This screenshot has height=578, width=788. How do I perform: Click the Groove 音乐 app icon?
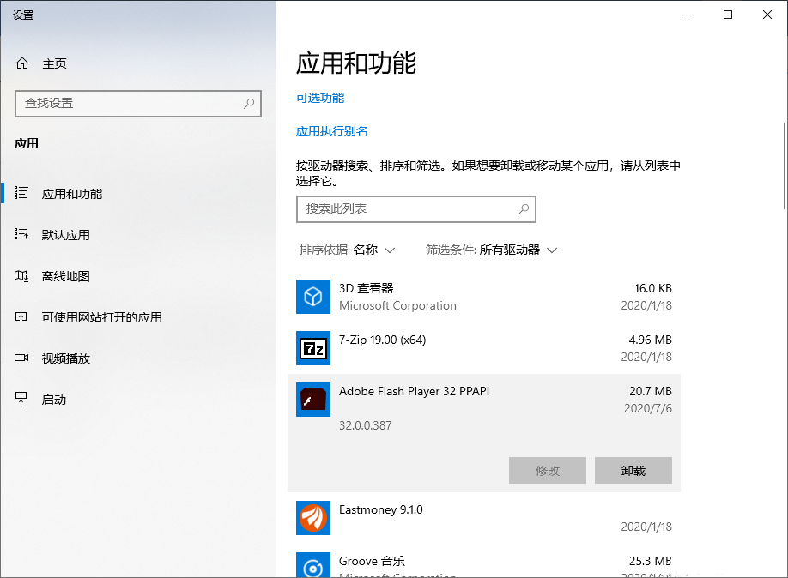pyautogui.click(x=313, y=564)
